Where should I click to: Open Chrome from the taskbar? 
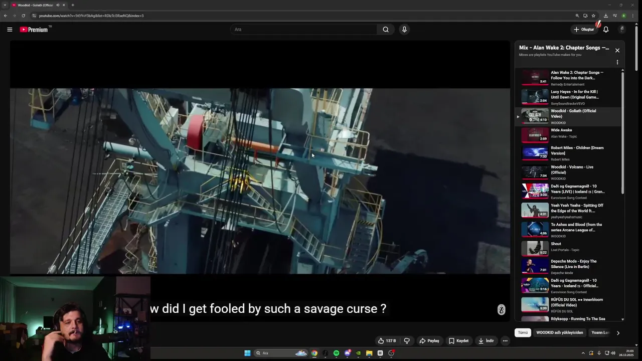pyautogui.click(x=314, y=353)
